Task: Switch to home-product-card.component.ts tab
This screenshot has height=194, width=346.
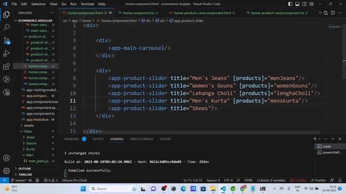Action: (x=277, y=13)
